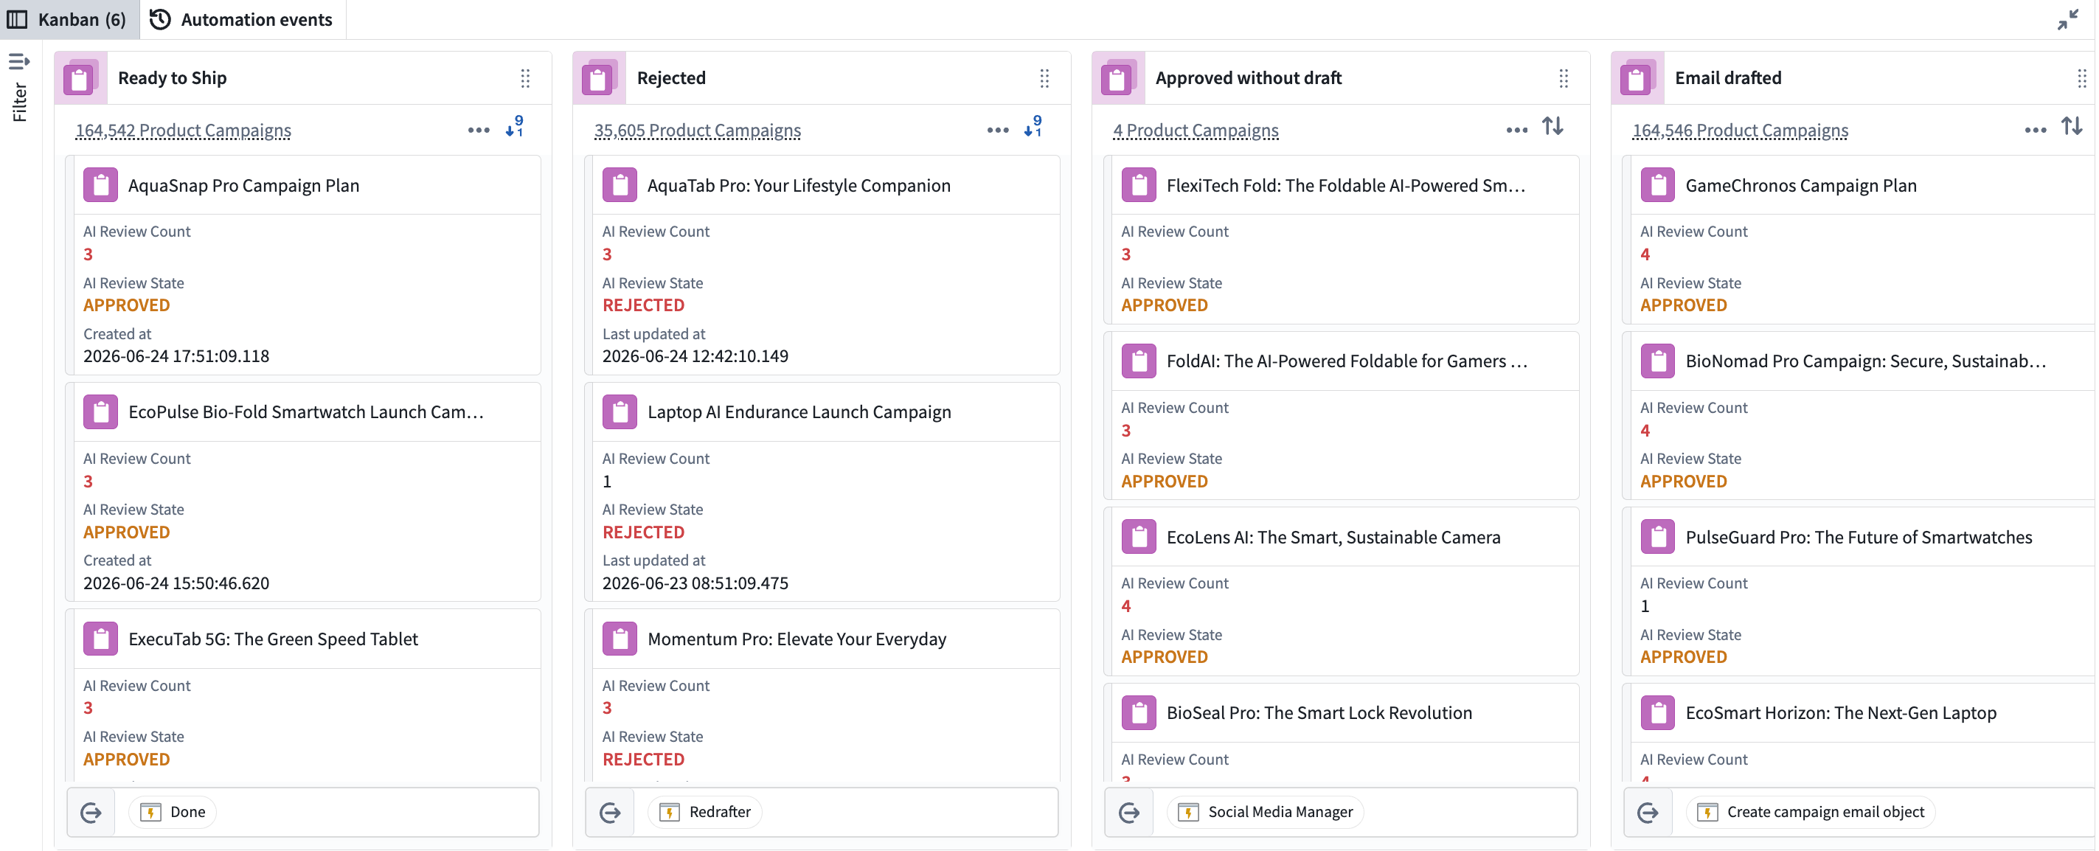Viewport: 2099px width, 851px height.
Task: Click the clipboard icon on PulseGuard Pro card
Action: tap(1657, 538)
